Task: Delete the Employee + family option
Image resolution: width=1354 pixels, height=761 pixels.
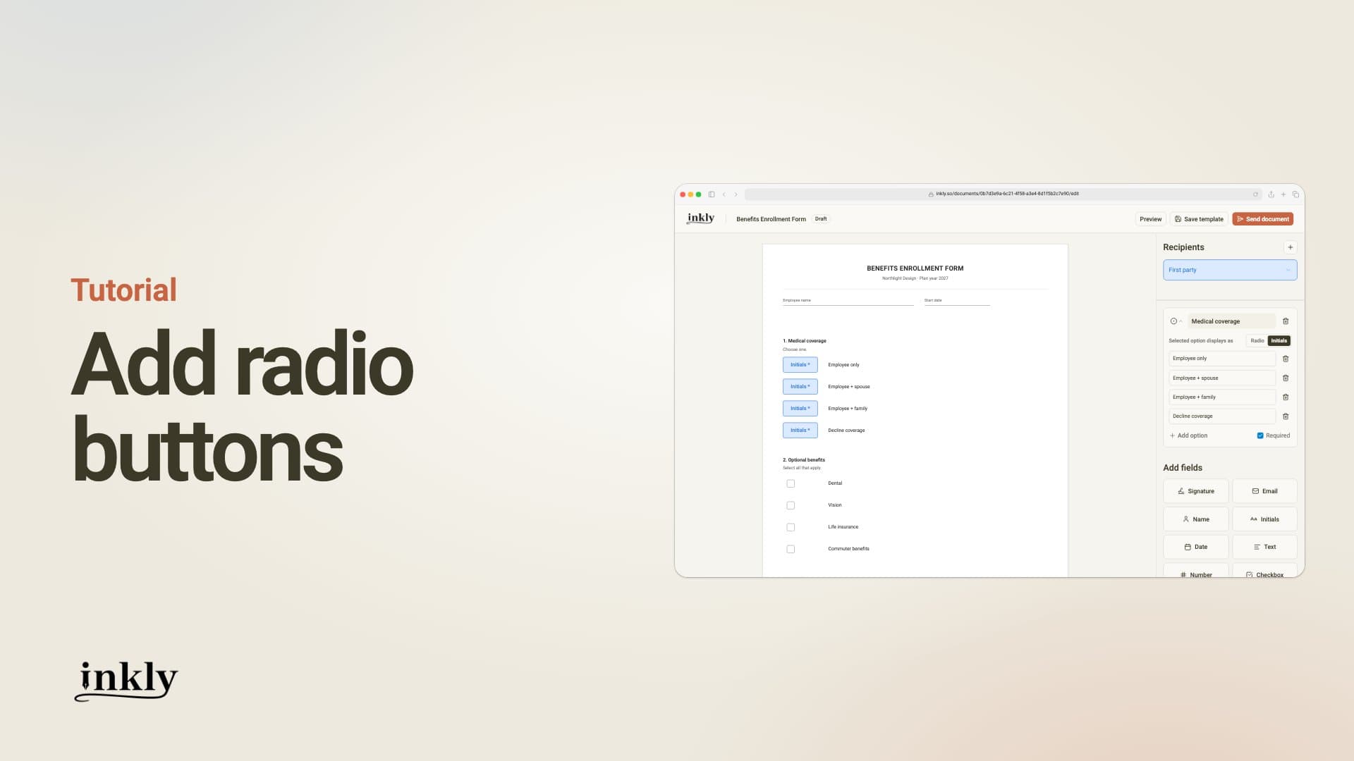Action: (x=1286, y=397)
